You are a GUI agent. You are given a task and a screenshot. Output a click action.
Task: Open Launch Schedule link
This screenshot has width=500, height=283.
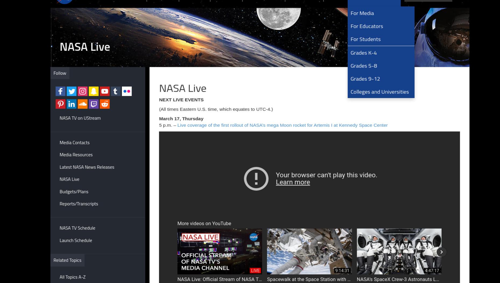tap(76, 241)
